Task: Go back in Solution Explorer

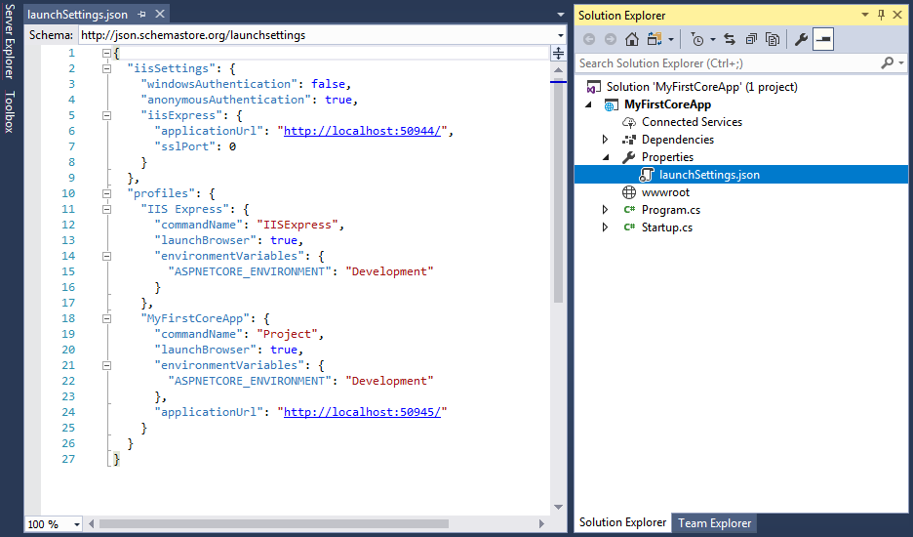Action: click(589, 39)
